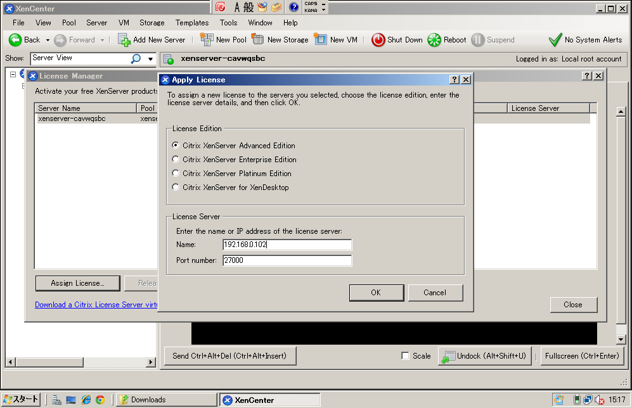Click the Fullscreen (Ctrl+Enter) button
632x408 pixels.
[x=582, y=356]
